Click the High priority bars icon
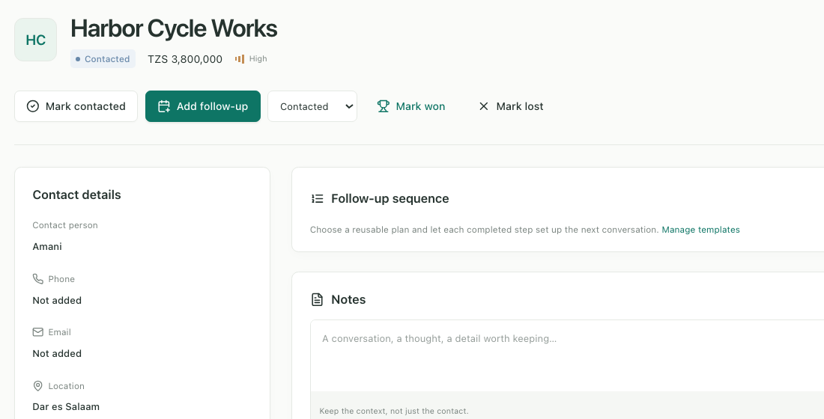The width and height of the screenshot is (824, 419). click(x=240, y=59)
